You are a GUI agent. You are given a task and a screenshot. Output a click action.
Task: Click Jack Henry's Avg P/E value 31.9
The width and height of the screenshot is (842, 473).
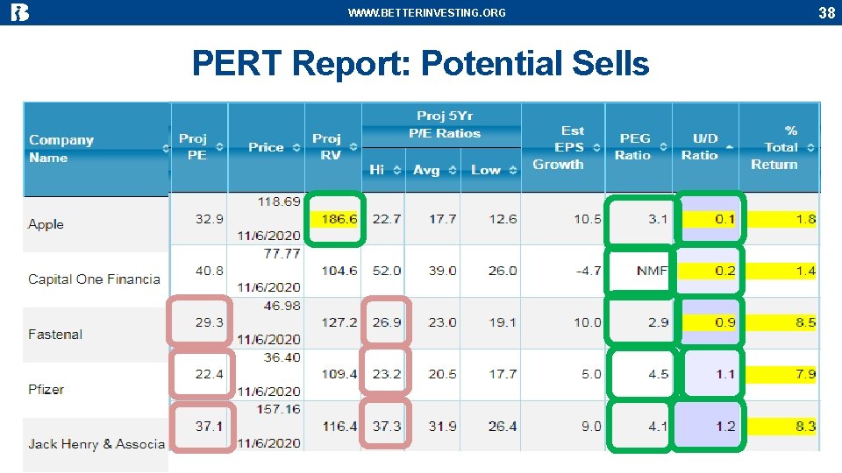point(442,427)
